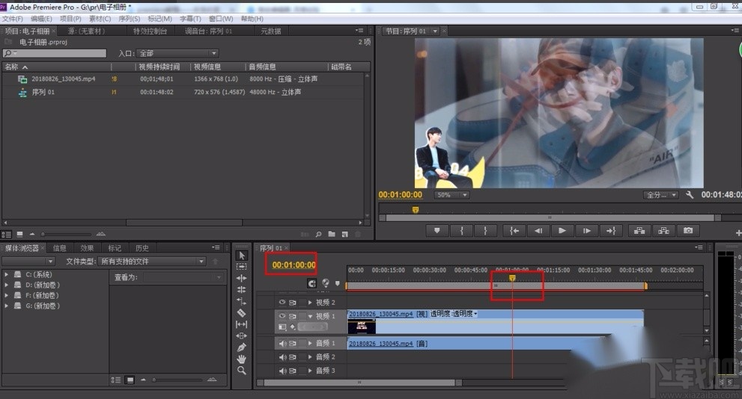Toggle snap in the timeline header
Screen dimensions: 742x399
(x=311, y=283)
